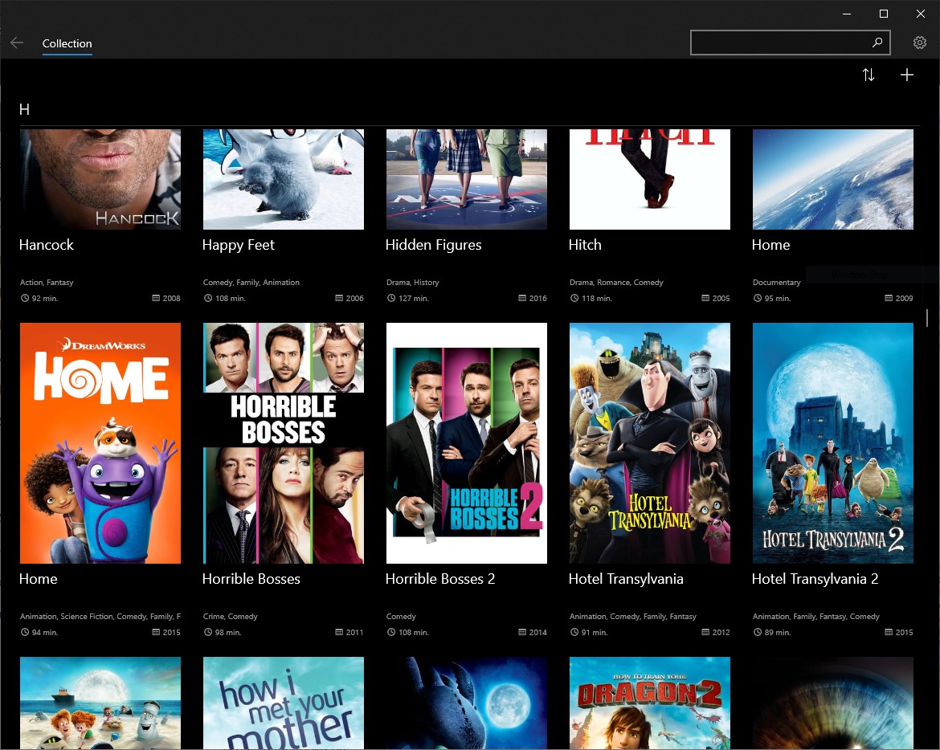Click Hancock's 92 min. clock icon
The height and width of the screenshot is (750, 940).
pyautogui.click(x=25, y=298)
